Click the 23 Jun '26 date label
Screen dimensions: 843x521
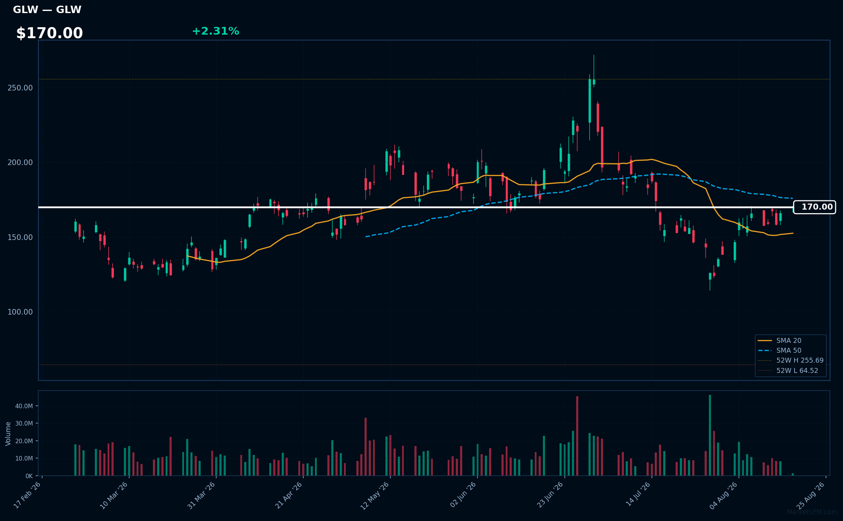coord(550,495)
